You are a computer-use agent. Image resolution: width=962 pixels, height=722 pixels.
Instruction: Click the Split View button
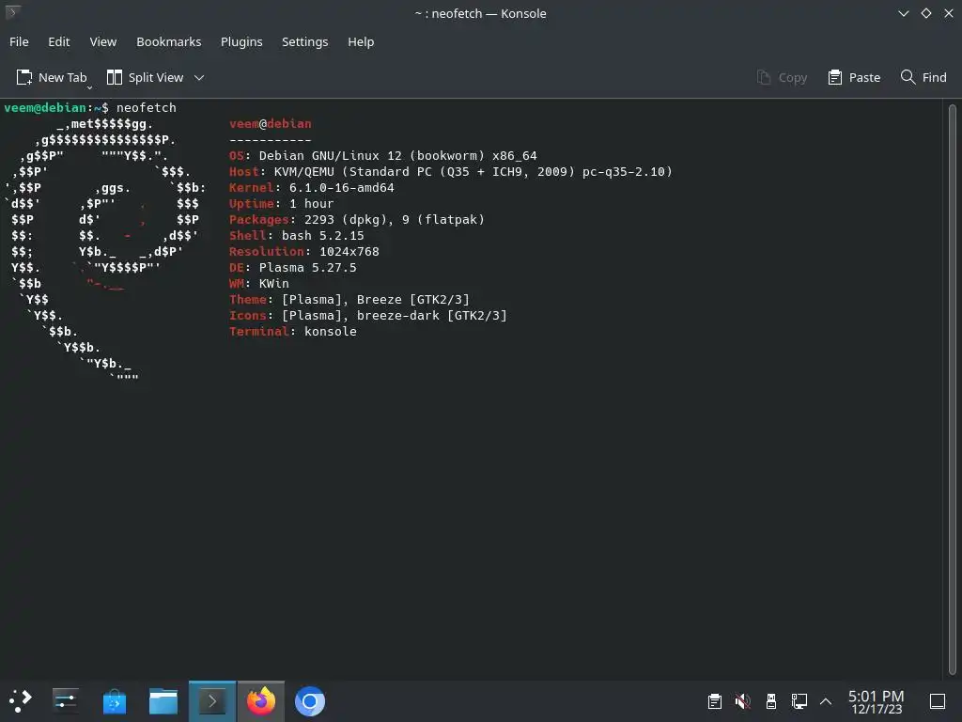tap(146, 77)
